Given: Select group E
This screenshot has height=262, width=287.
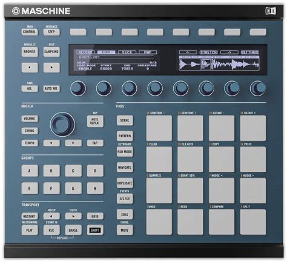Looking at the screenshot, I should [x=29, y=188].
